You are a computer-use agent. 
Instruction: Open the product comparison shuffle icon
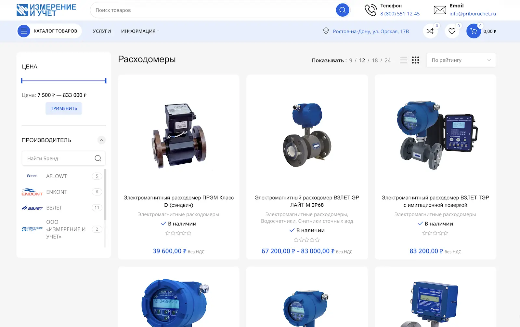pos(430,31)
